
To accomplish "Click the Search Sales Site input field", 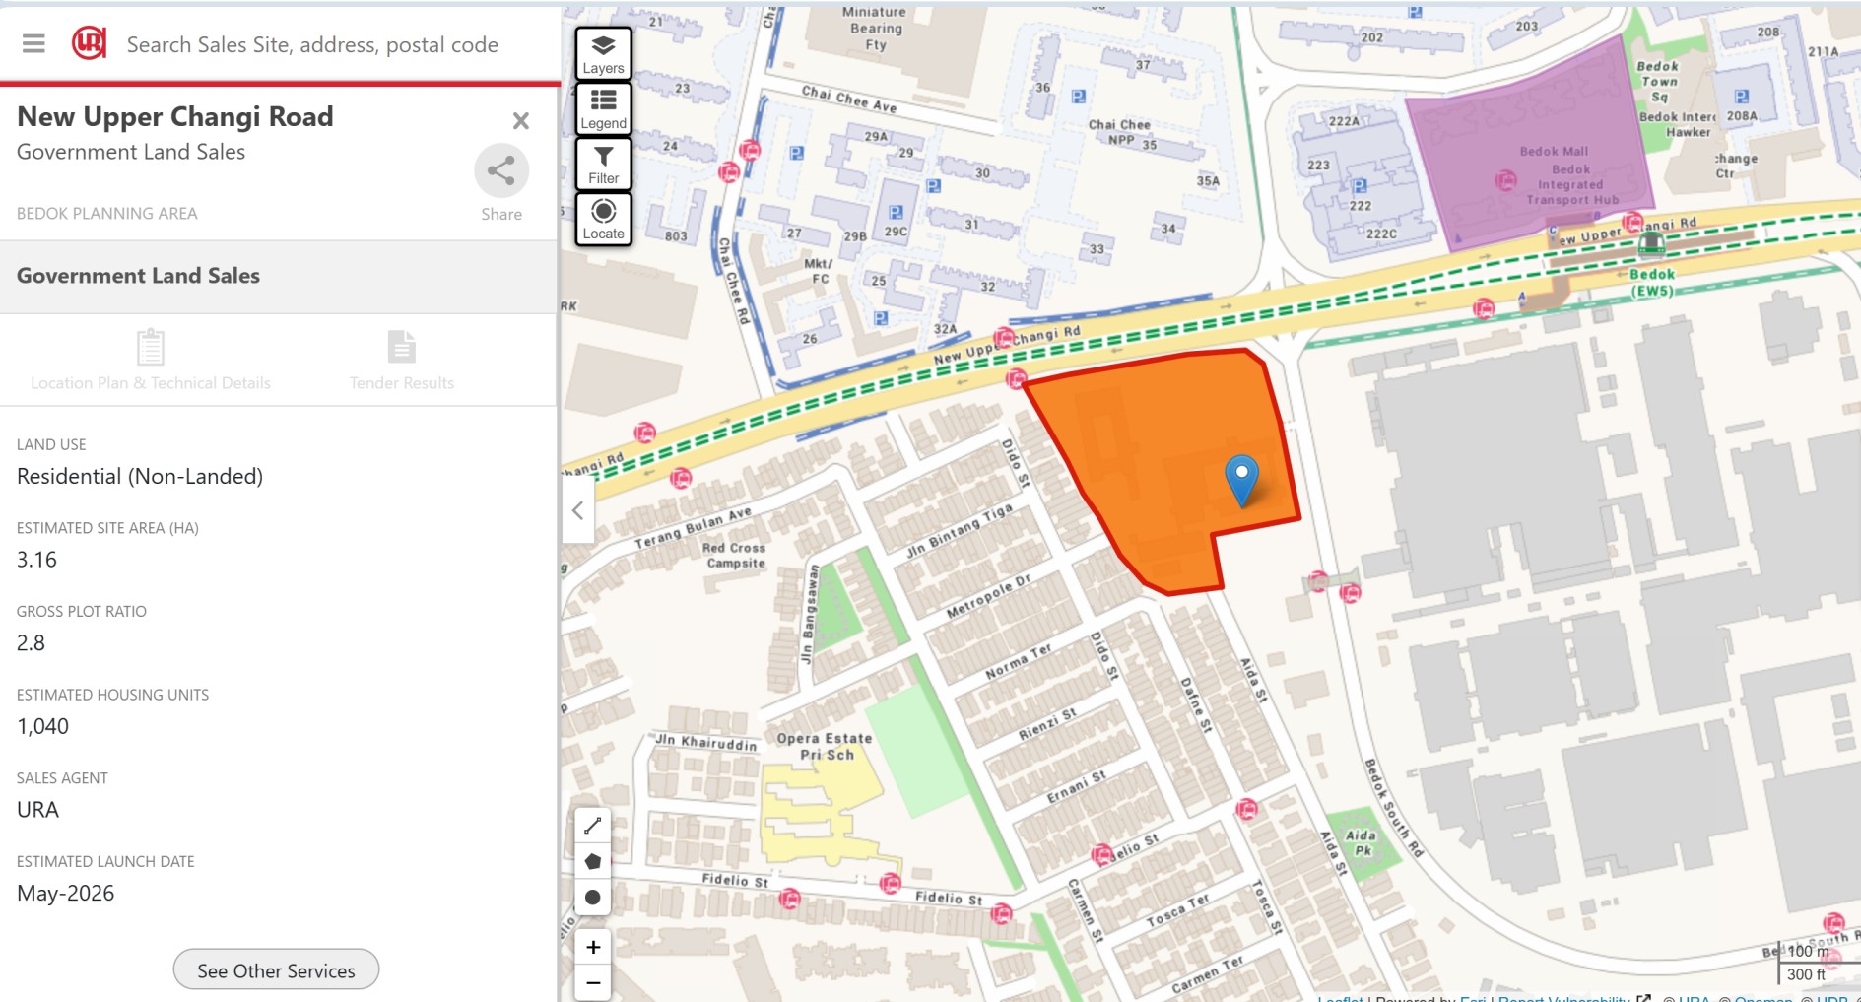I will pos(312,44).
